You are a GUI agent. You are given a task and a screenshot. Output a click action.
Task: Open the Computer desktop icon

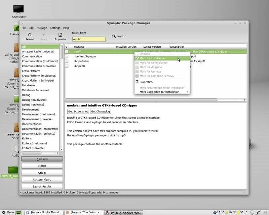click(19, 11)
